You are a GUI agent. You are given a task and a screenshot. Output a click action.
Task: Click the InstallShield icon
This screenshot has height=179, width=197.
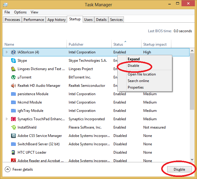[x=13, y=127]
